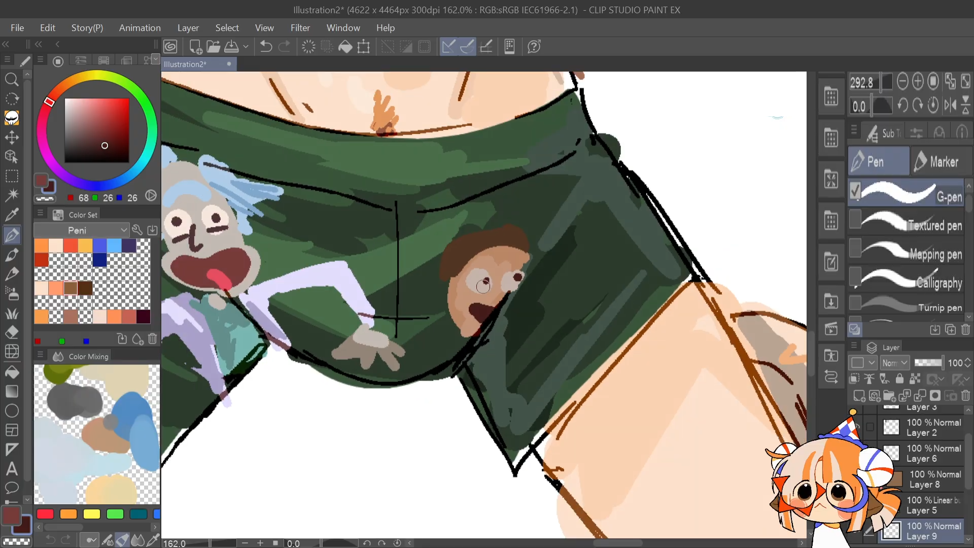Screen dimensions: 974x548
Task: Toggle the checkbox beside Layer 2
Action: point(870,427)
